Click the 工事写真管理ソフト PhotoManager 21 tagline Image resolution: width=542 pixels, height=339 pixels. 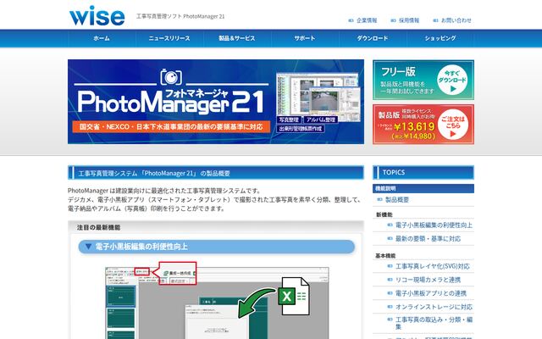180,16
